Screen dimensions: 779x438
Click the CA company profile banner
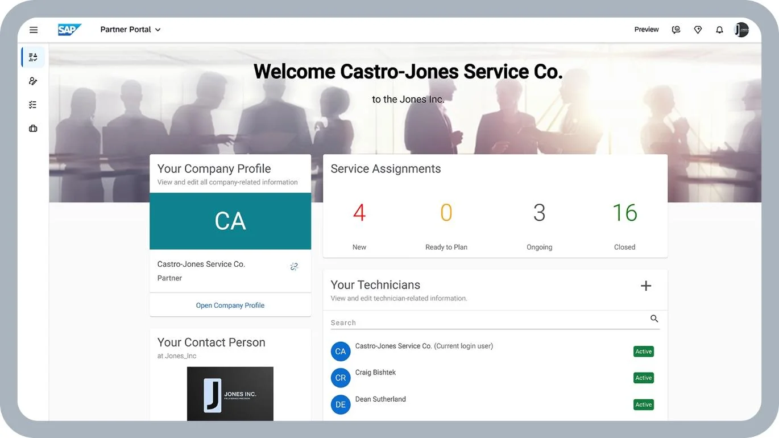click(230, 221)
